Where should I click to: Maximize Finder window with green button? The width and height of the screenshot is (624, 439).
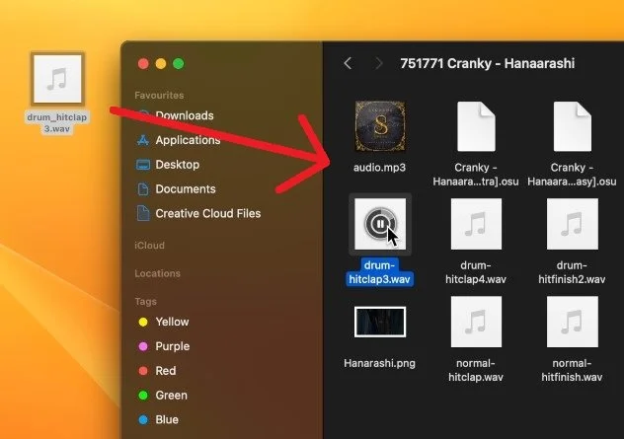[x=179, y=63]
